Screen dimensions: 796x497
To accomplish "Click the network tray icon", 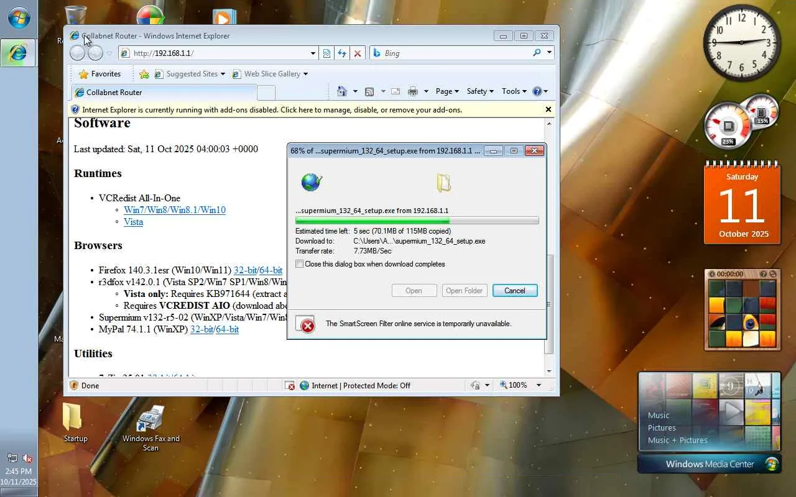I will 12,458.
